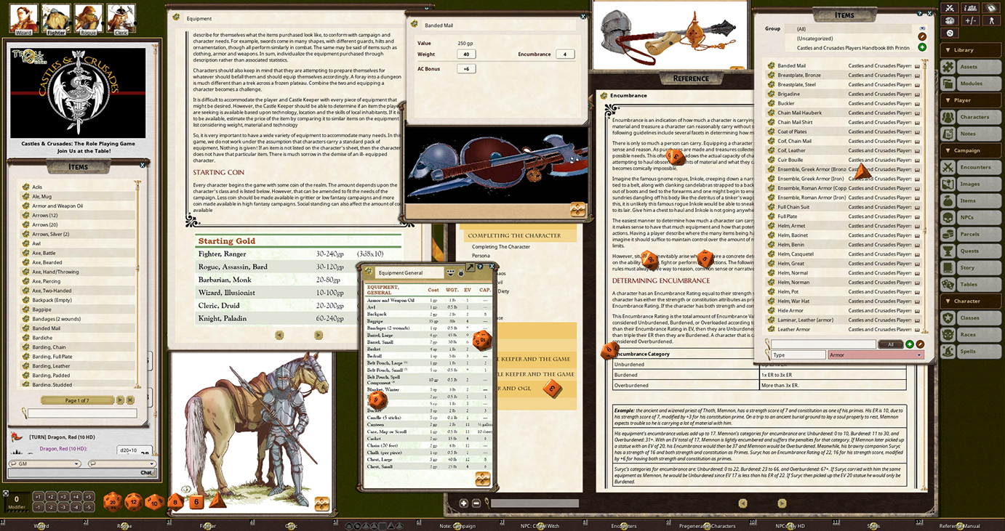Click brown edit pencil beside Group list
This screenshot has width=1005, height=531.
click(922, 36)
